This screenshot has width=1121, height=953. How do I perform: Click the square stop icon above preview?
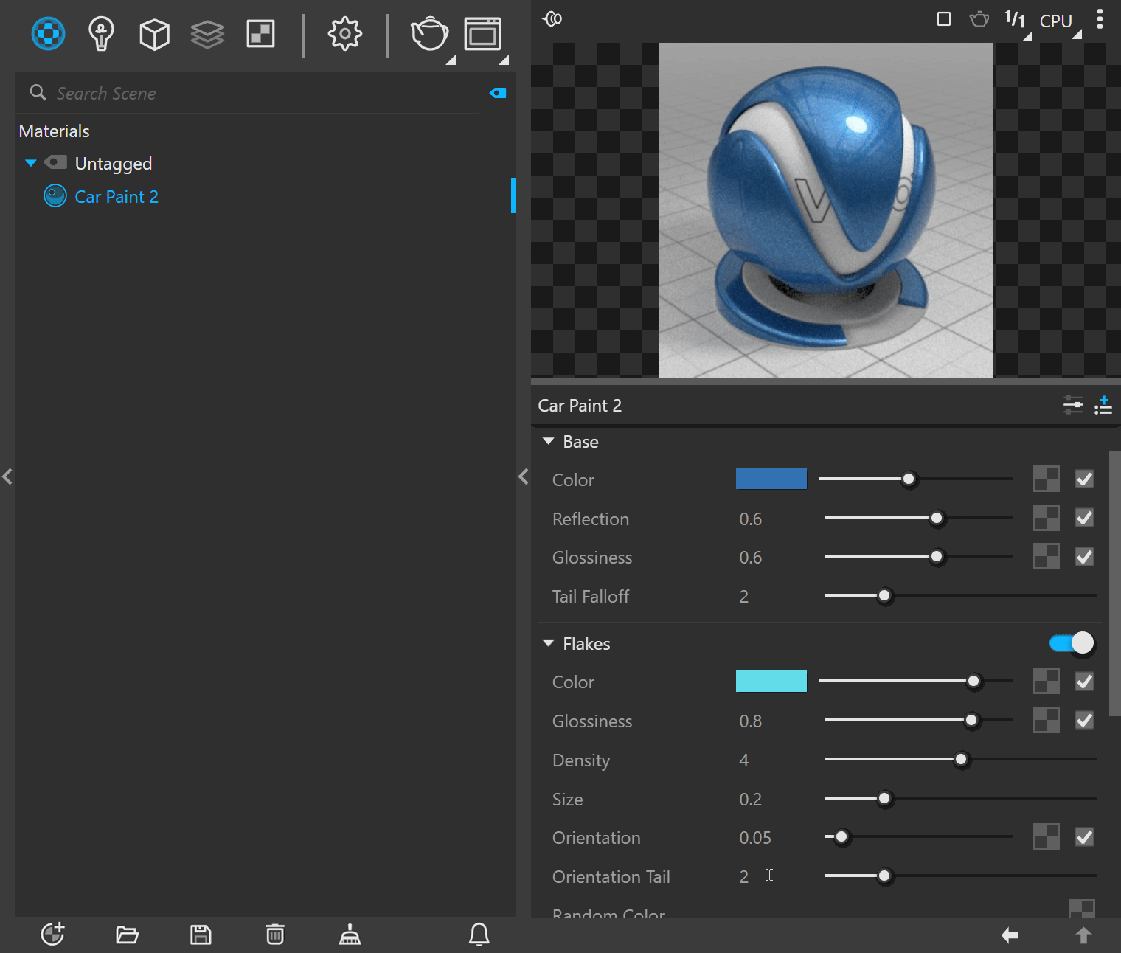tap(944, 19)
